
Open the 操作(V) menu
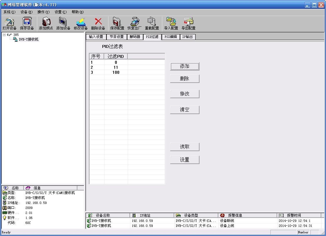coord(44,12)
